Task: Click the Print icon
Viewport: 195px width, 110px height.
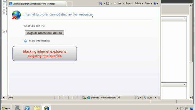Action: click(x=120, y=3)
